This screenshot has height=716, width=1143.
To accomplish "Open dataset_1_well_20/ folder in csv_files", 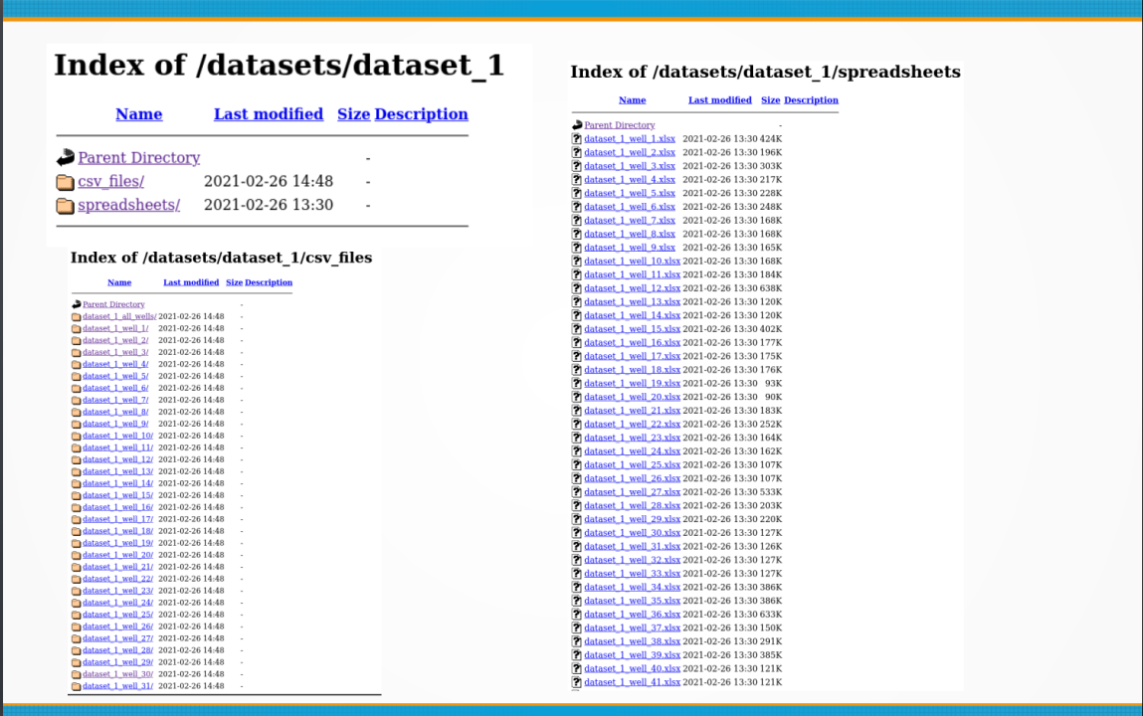I will tap(117, 555).
